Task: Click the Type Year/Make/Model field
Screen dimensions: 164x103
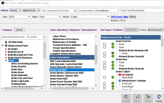Action: (142, 10)
